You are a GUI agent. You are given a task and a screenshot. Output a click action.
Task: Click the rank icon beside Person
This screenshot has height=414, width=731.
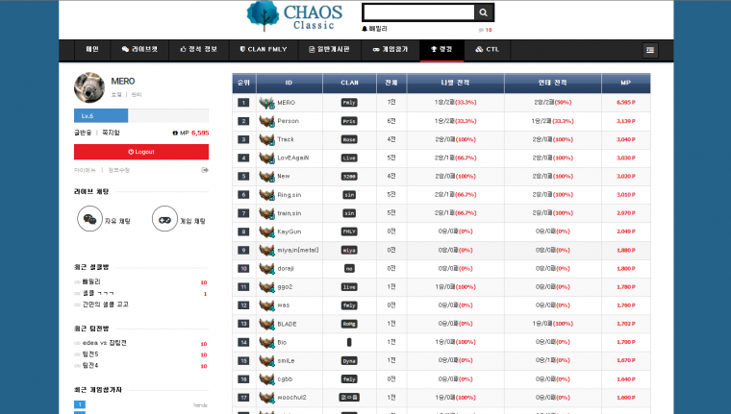[x=266, y=122]
